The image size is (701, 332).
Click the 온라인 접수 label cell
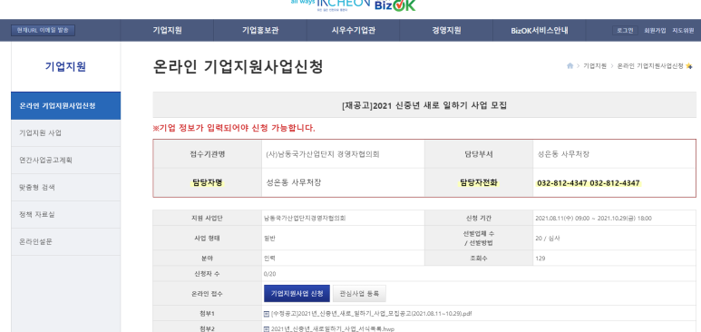click(208, 294)
